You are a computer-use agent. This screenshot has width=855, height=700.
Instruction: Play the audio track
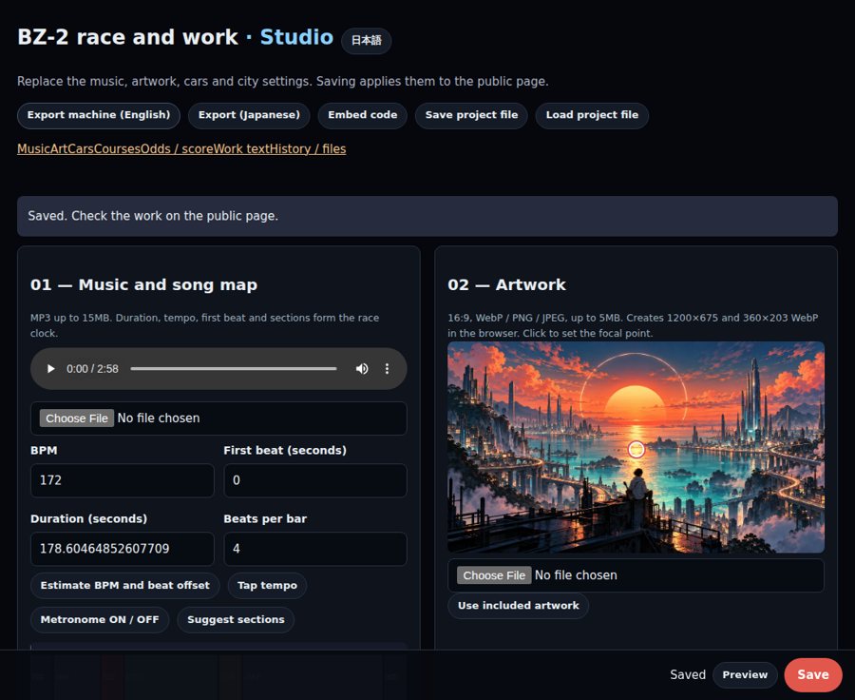pyautogui.click(x=50, y=369)
